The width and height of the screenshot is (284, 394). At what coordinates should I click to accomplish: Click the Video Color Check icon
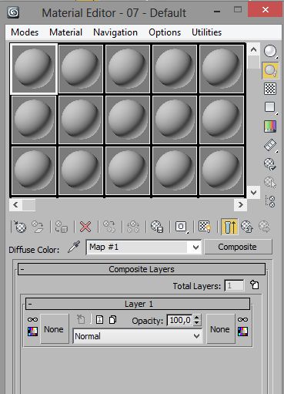(270, 126)
